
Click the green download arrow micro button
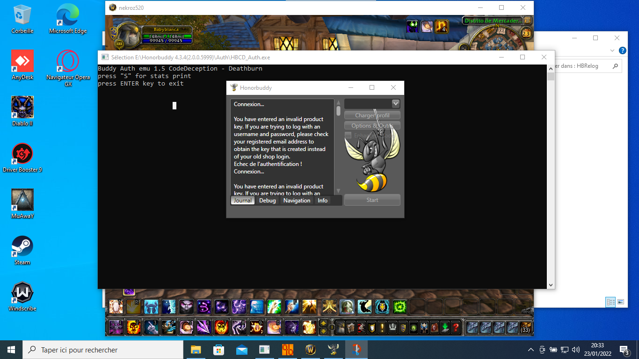point(445,327)
